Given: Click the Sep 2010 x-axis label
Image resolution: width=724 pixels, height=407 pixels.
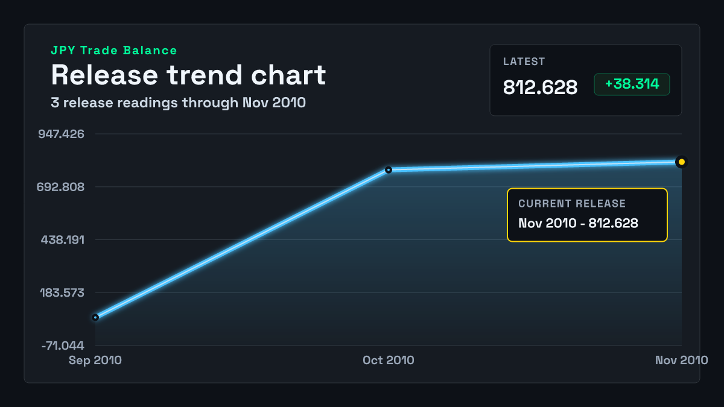Looking at the screenshot, I should coord(95,360).
